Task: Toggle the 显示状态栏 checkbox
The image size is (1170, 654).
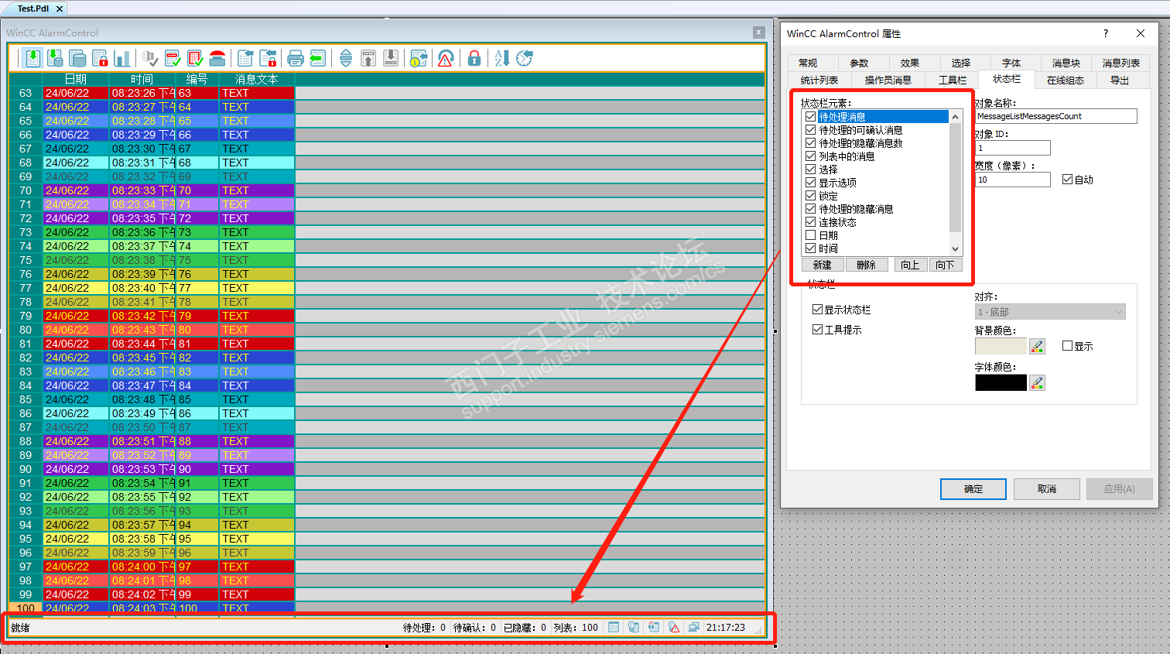Action: 817,310
